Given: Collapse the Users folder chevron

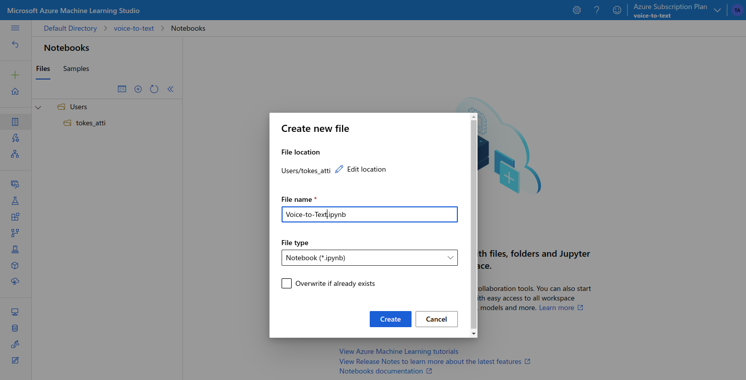Looking at the screenshot, I should coord(39,107).
